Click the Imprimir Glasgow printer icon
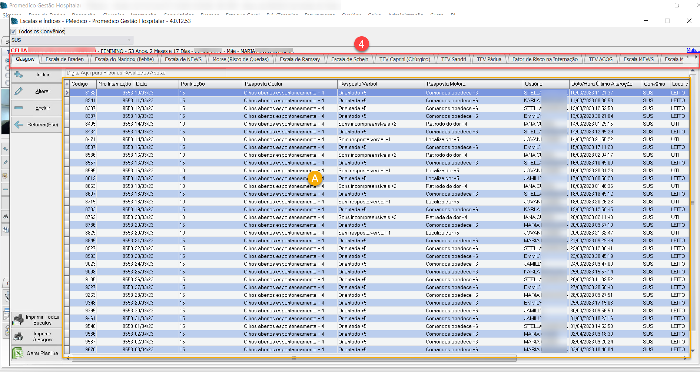Image resolution: width=700 pixels, height=372 pixels. tap(18, 336)
